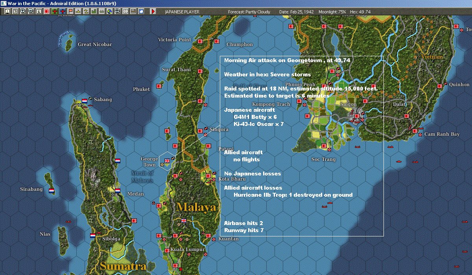Click the 'Hurricane IIb Trop' loss line
The width and height of the screenshot is (472, 275).
click(293, 195)
